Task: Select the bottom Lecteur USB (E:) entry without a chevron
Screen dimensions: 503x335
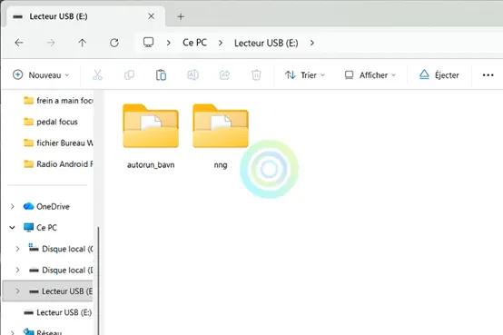Action: click(x=58, y=312)
